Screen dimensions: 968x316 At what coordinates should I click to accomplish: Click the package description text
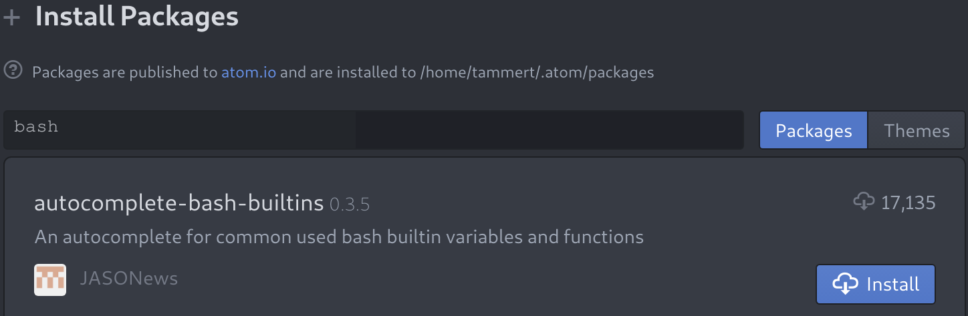[339, 236]
